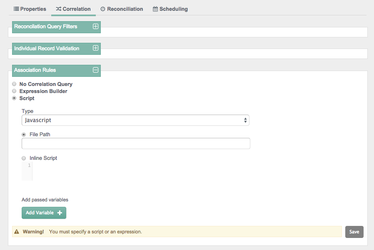Go to the Reconciliation tab
Viewport: 374px width, 250px height.
[122, 9]
